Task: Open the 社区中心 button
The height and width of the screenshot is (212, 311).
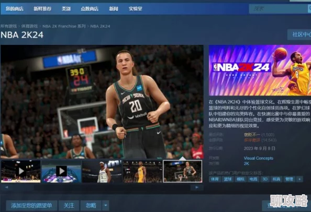Action: pos(299,34)
